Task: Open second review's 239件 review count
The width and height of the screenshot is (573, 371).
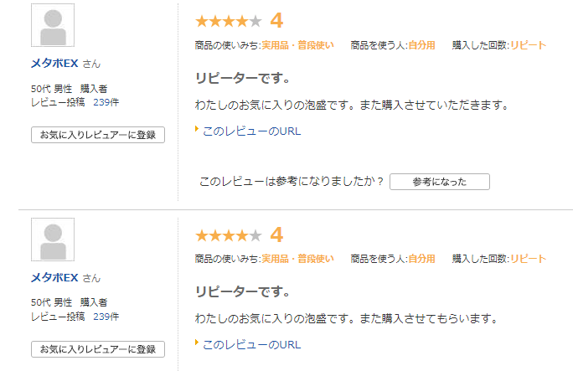Action: click(x=106, y=317)
